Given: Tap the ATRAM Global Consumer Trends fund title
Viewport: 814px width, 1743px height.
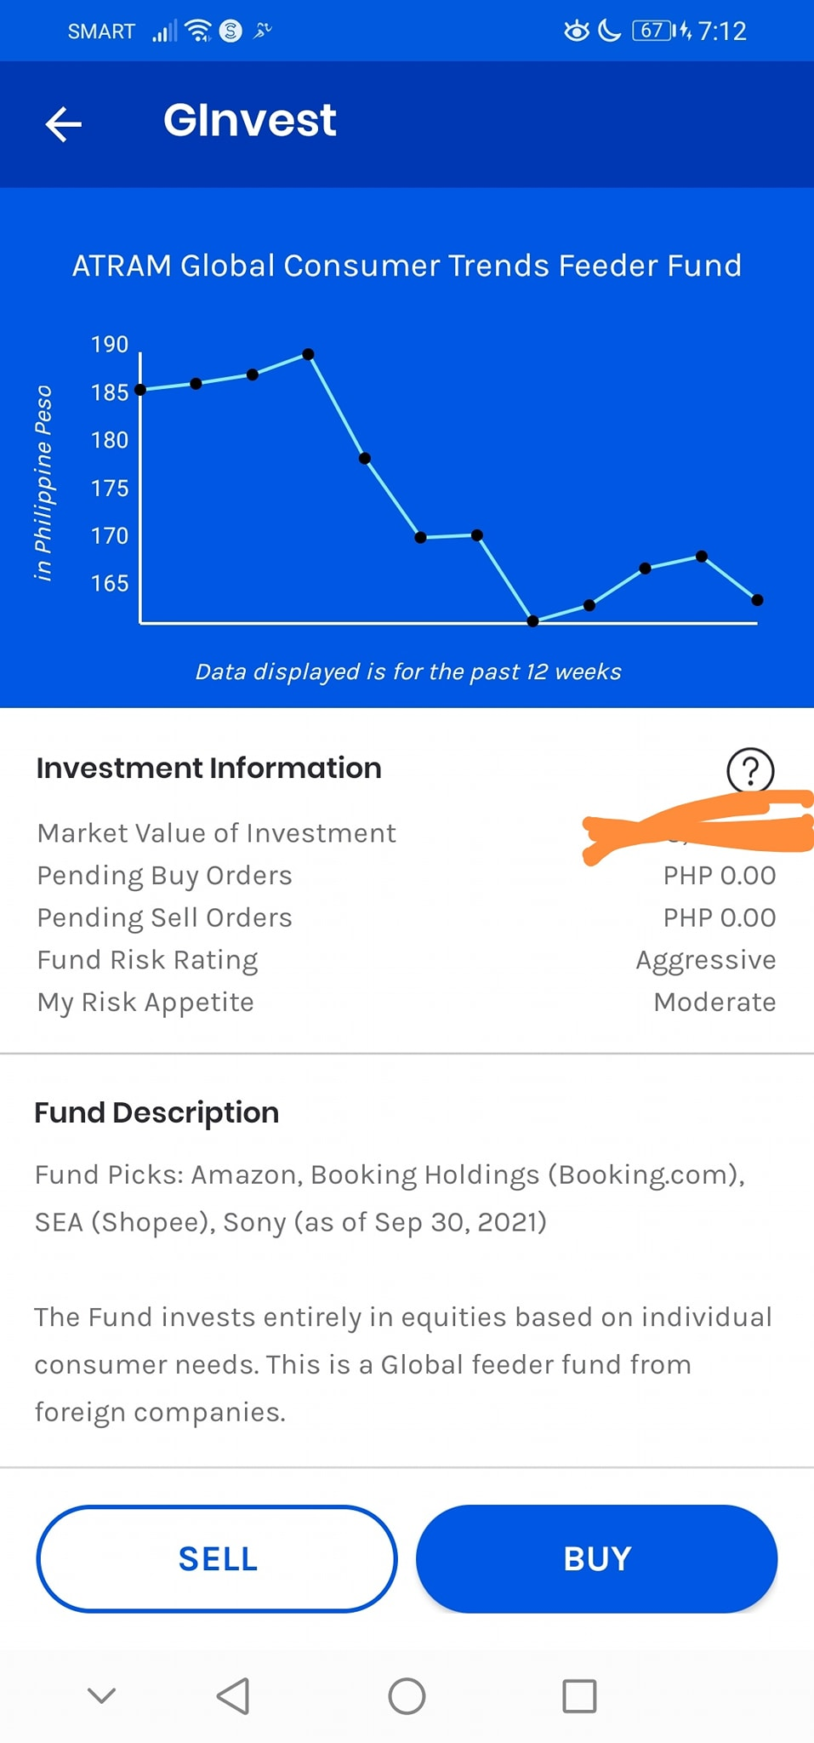Looking at the screenshot, I should [x=407, y=266].
